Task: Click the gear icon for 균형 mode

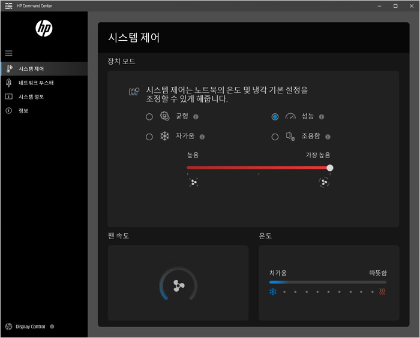Action: pyautogui.click(x=164, y=116)
